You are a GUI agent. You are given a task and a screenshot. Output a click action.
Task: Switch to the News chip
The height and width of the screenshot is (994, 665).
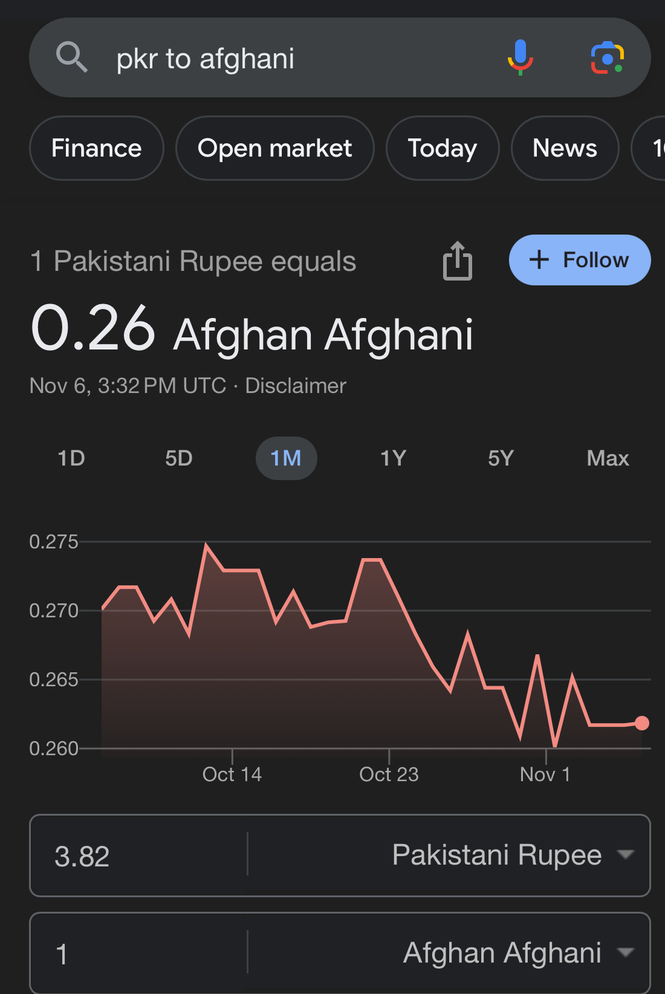[565, 148]
